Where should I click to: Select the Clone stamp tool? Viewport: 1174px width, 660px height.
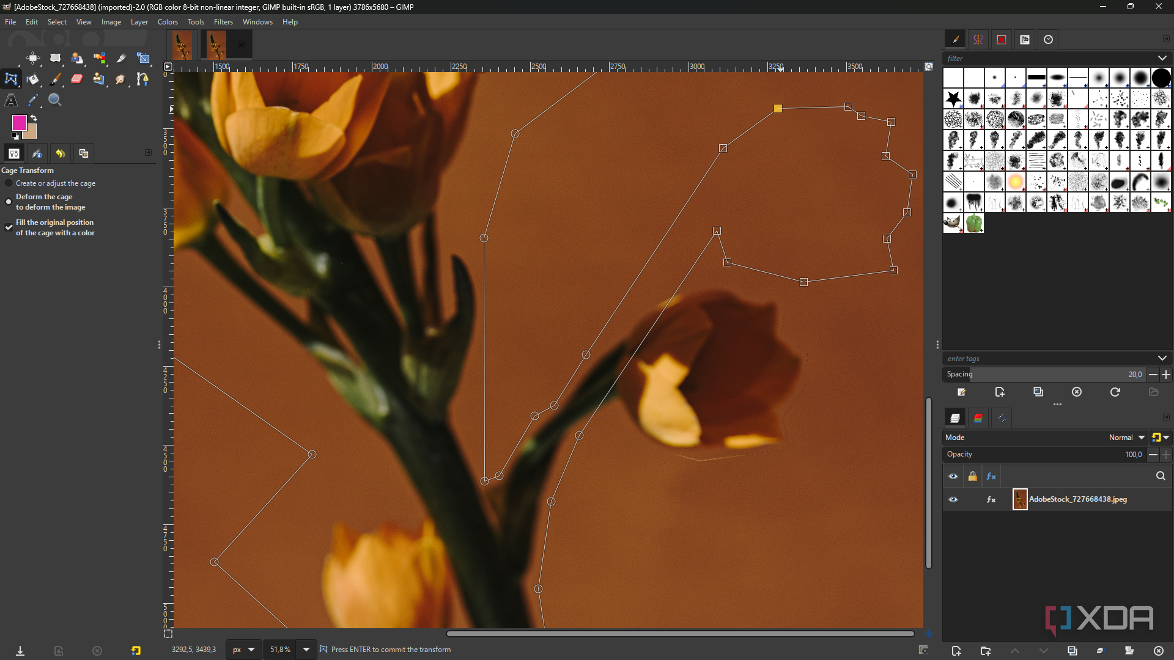click(x=99, y=79)
